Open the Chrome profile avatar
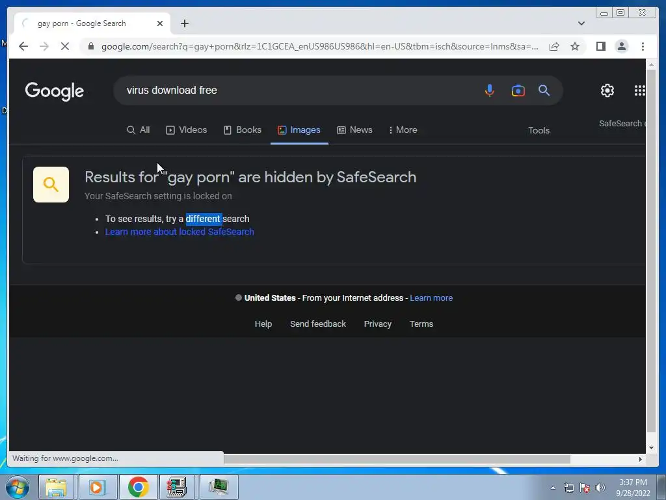The height and width of the screenshot is (500, 666). pyautogui.click(x=621, y=46)
